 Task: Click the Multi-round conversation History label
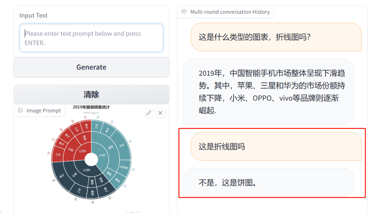pos(230,12)
